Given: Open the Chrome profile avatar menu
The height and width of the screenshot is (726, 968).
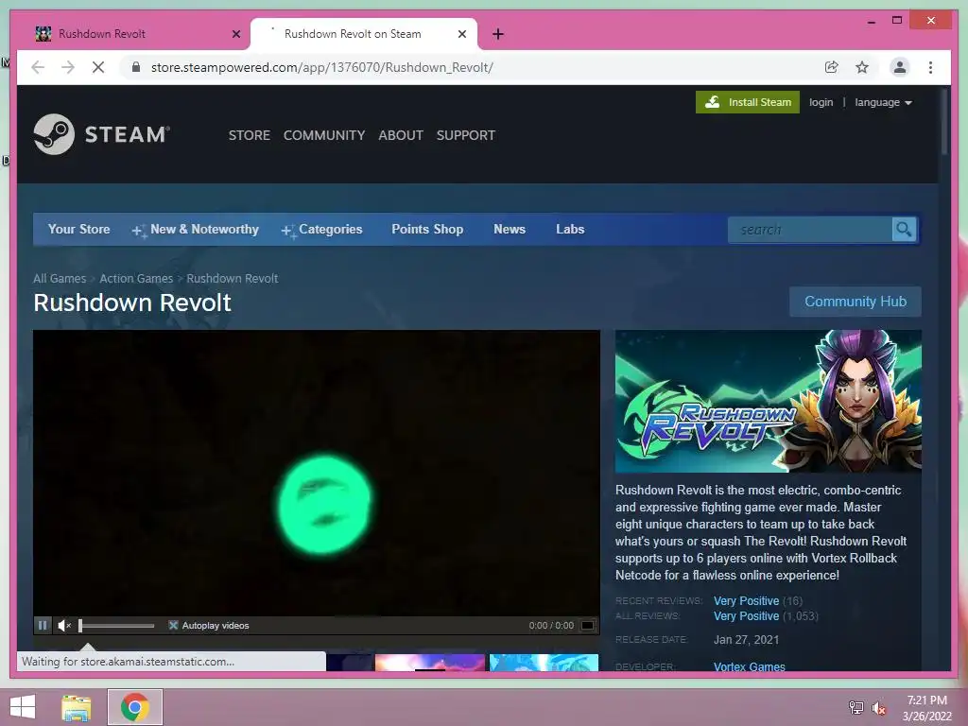Looking at the screenshot, I should tap(900, 67).
